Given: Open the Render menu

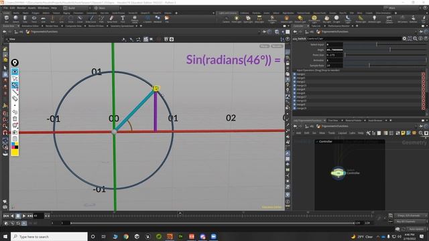Looking at the screenshot, I should pyautogui.click(x=21, y=8).
